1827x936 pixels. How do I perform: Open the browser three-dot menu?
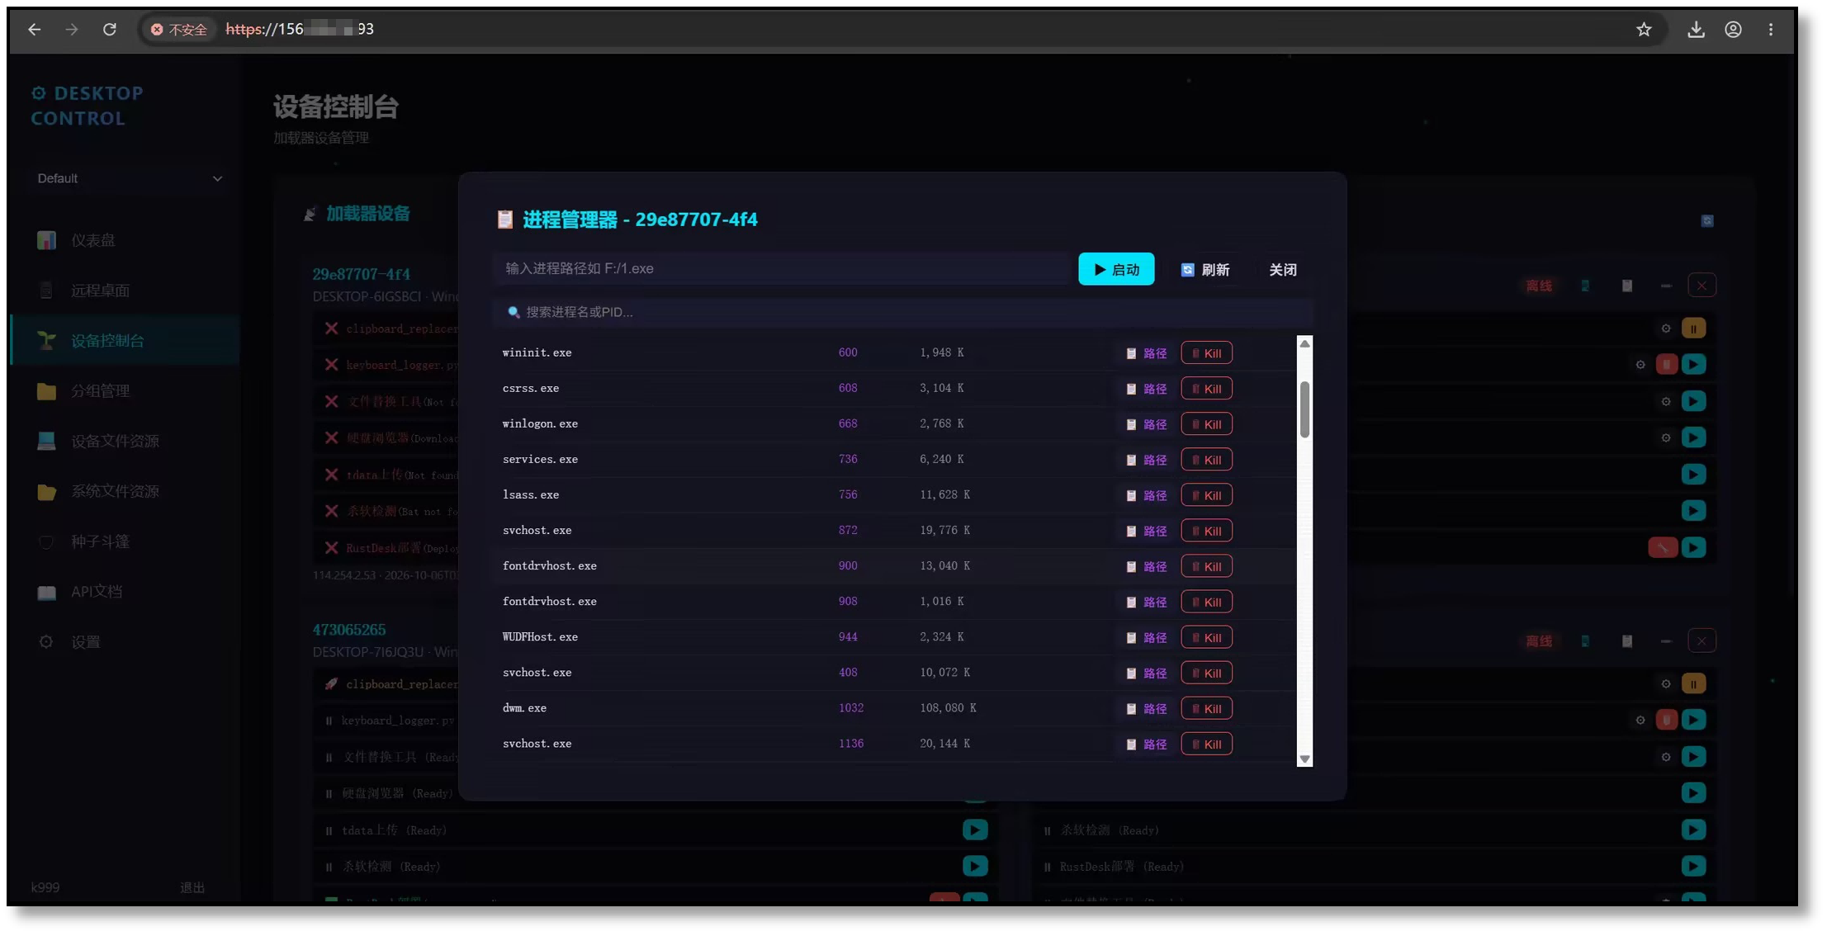coord(1771,30)
